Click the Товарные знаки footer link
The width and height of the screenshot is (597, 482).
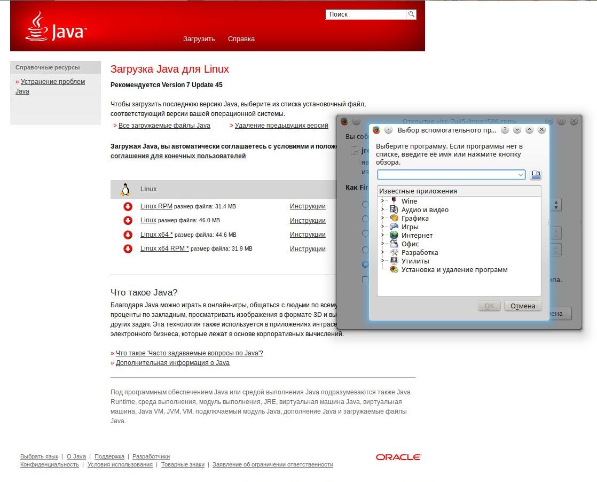point(183,464)
